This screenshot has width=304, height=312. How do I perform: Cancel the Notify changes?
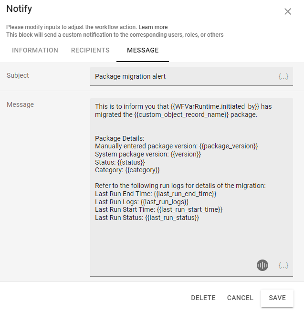[240, 298]
